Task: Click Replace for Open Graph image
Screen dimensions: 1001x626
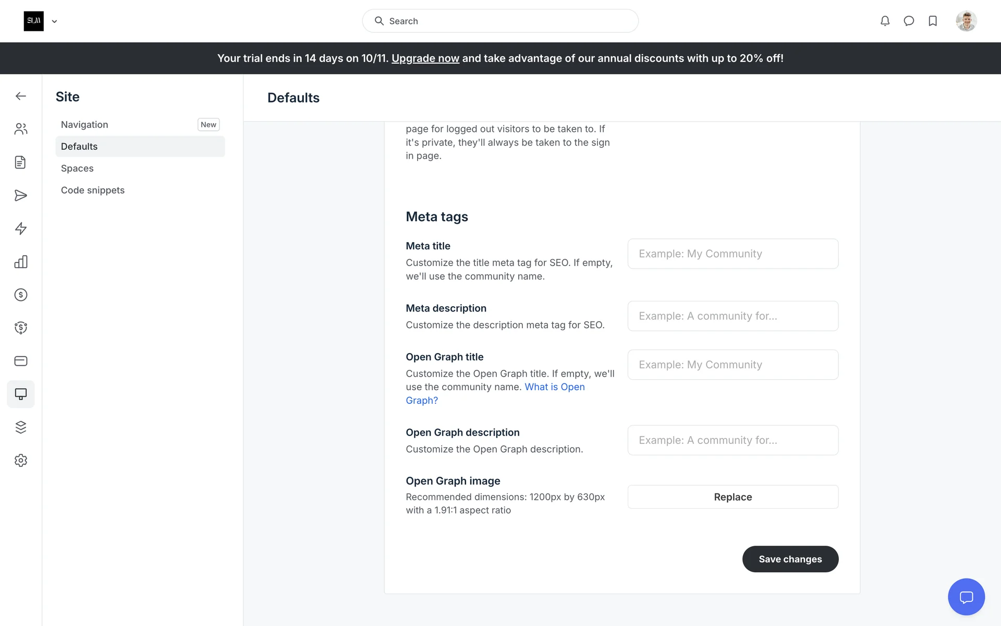Action: (733, 497)
